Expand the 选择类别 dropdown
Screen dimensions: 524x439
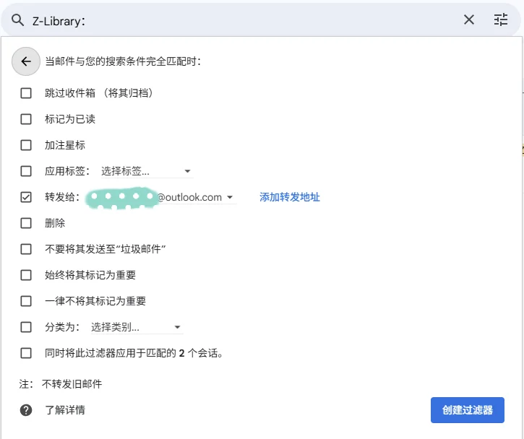coord(137,327)
